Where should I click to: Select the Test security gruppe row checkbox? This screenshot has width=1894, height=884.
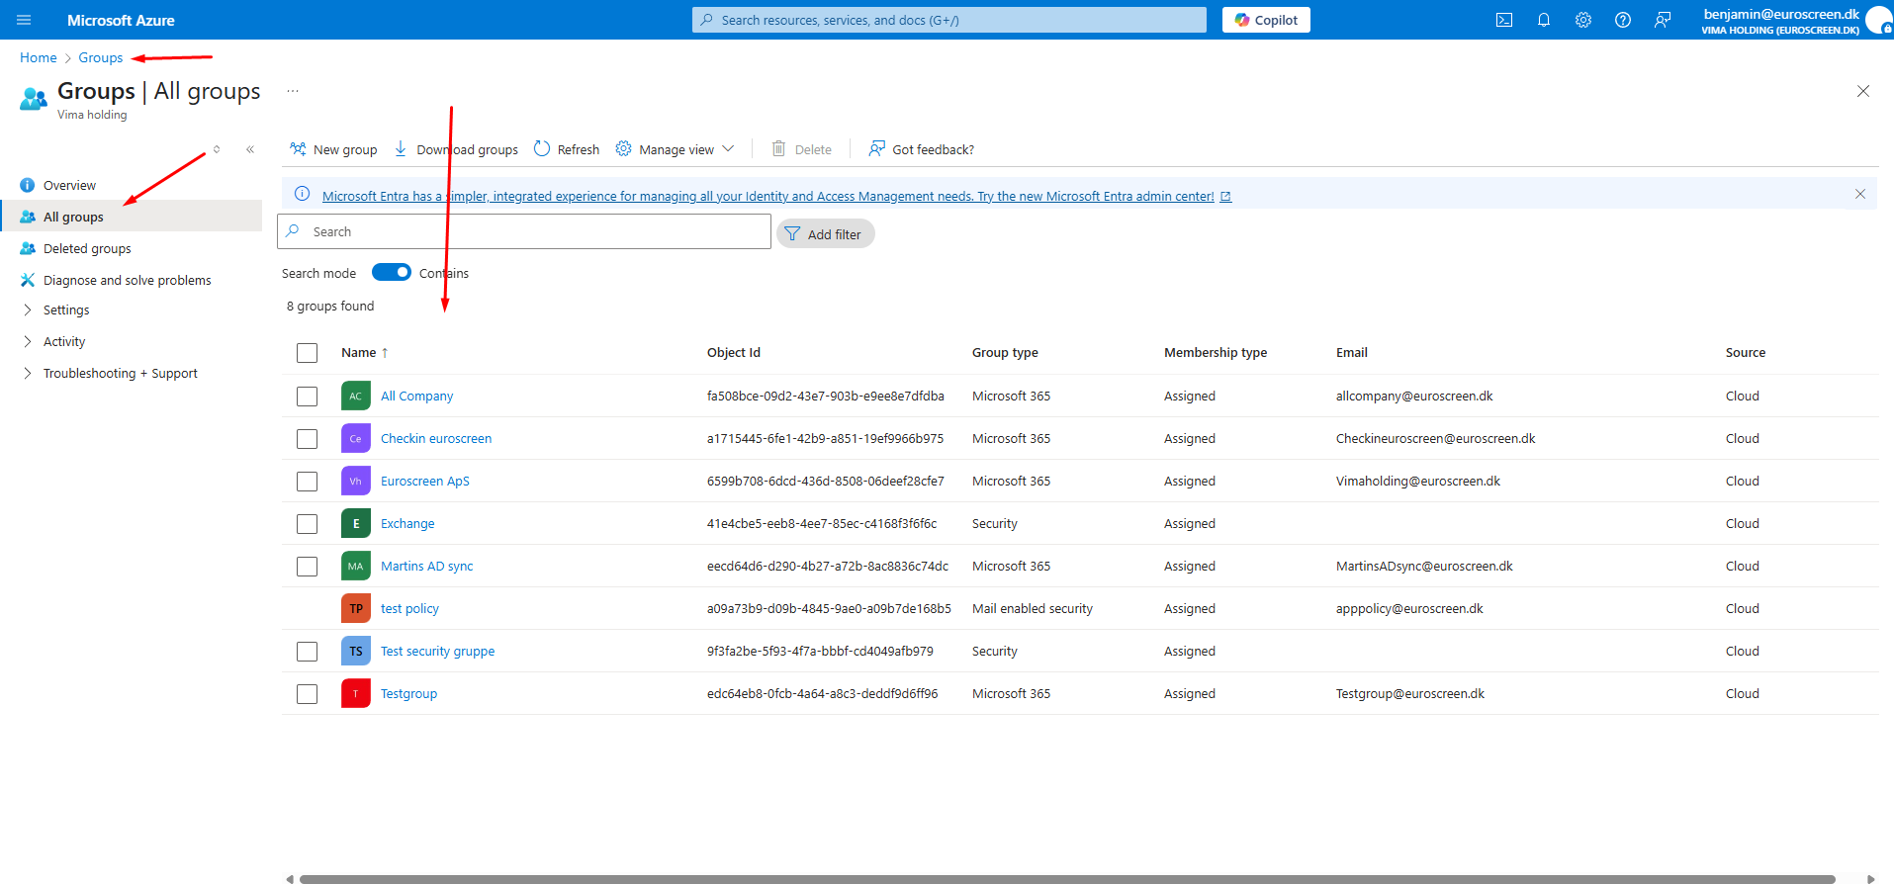coord(308,652)
